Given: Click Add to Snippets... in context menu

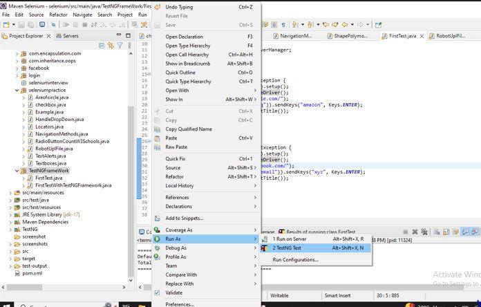Looking at the screenshot, I should [207, 218].
